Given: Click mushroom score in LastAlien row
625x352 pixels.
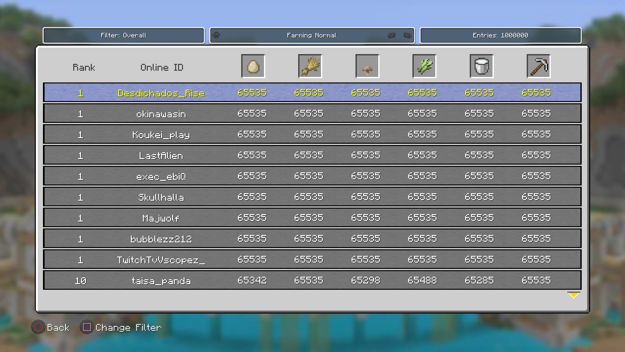Looking at the screenshot, I should click(x=366, y=155).
